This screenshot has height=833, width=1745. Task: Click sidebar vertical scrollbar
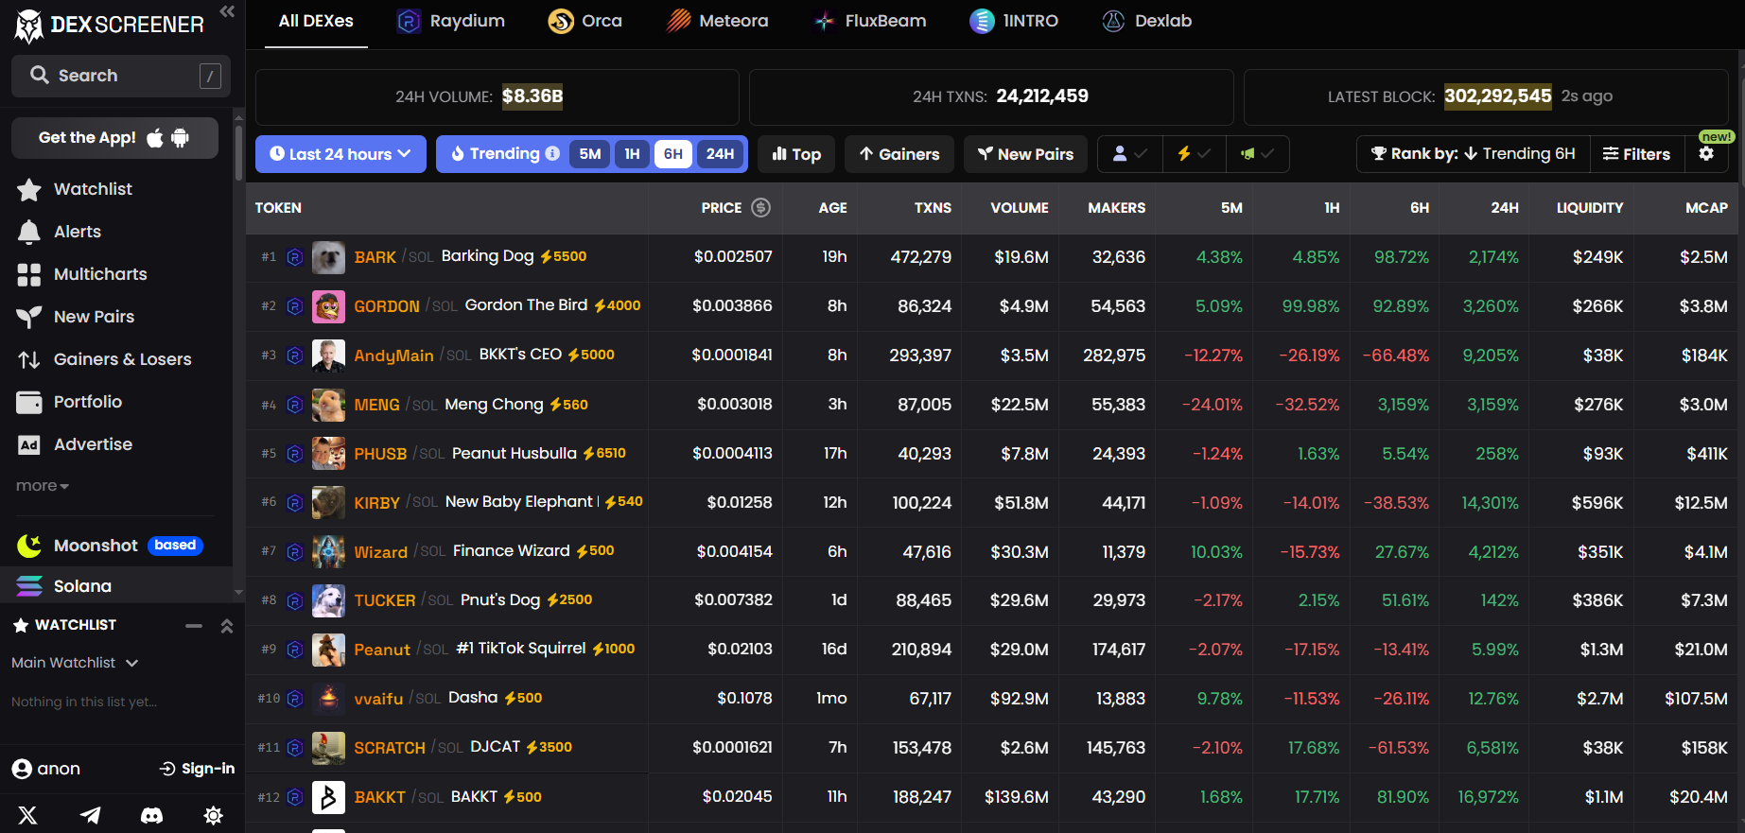click(x=239, y=151)
